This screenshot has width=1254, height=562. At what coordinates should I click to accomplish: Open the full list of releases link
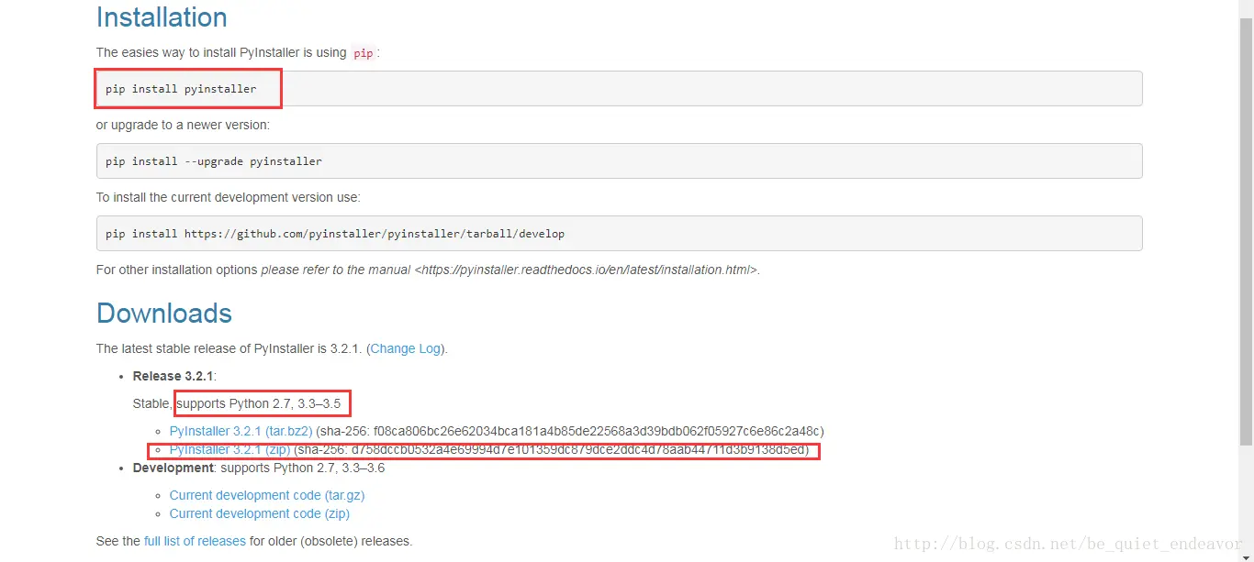coord(195,541)
